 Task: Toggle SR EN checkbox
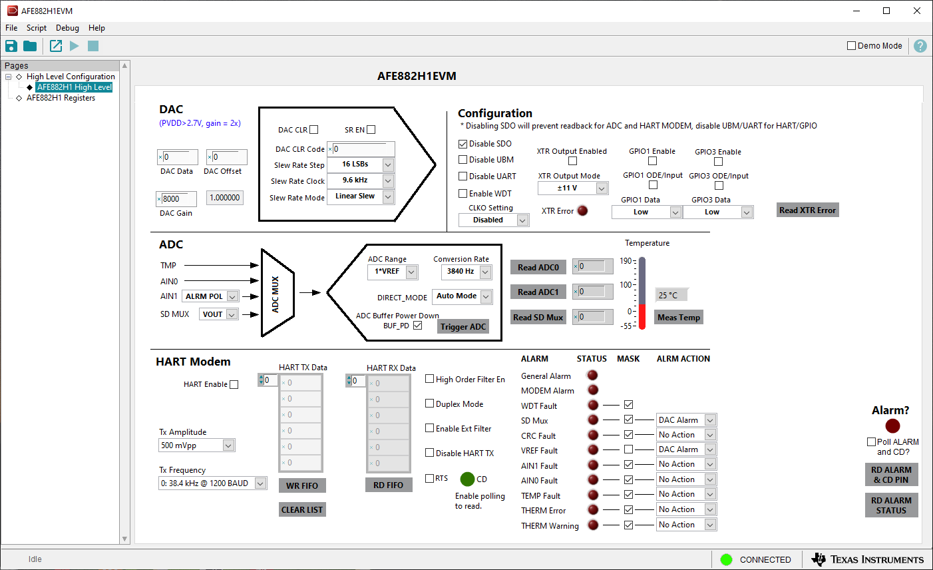pyautogui.click(x=371, y=130)
